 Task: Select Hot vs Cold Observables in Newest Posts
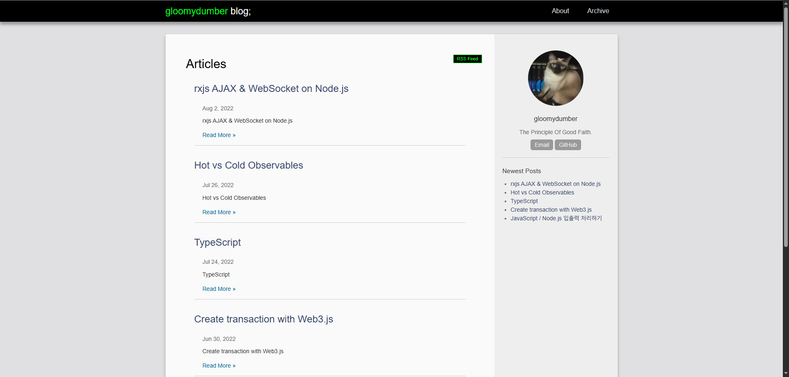click(x=542, y=193)
